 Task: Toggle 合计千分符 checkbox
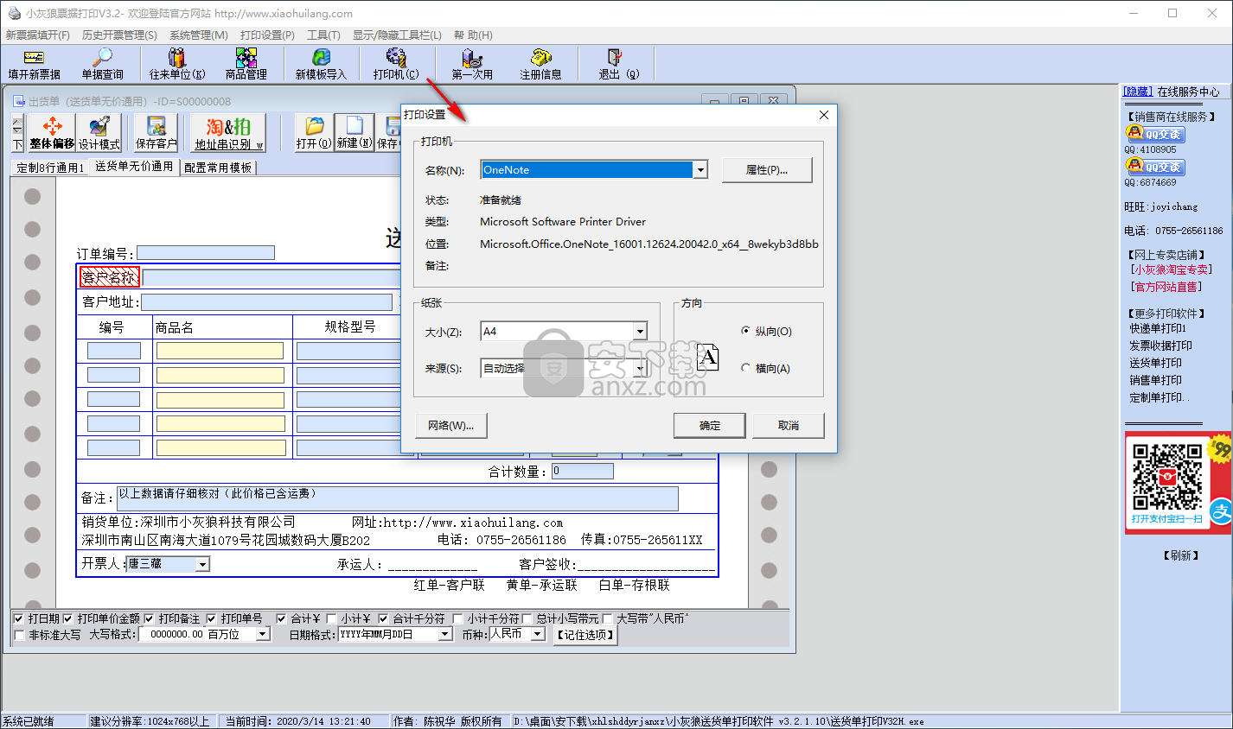[x=383, y=618]
